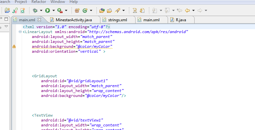The height and width of the screenshot is (130, 255).
Task: Switch to the strings.xml tab
Action: coord(117,20)
